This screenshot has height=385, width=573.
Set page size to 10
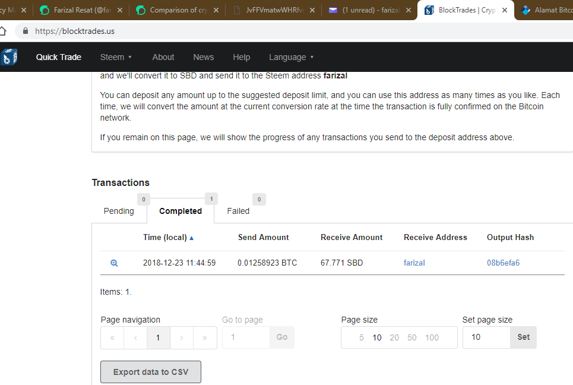click(x=377, y=337)
